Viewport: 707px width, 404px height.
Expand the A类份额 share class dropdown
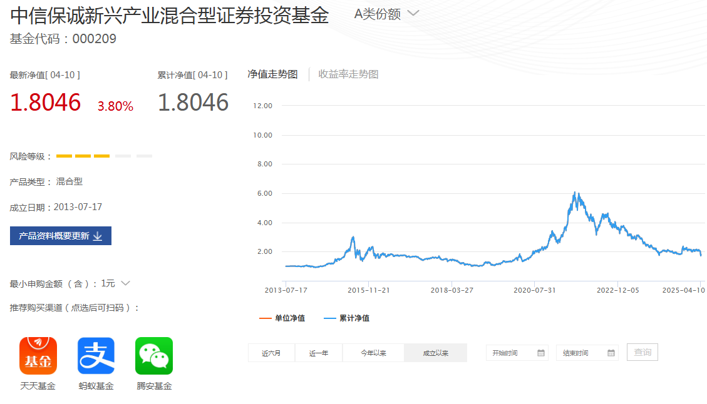tap(413, 13)
